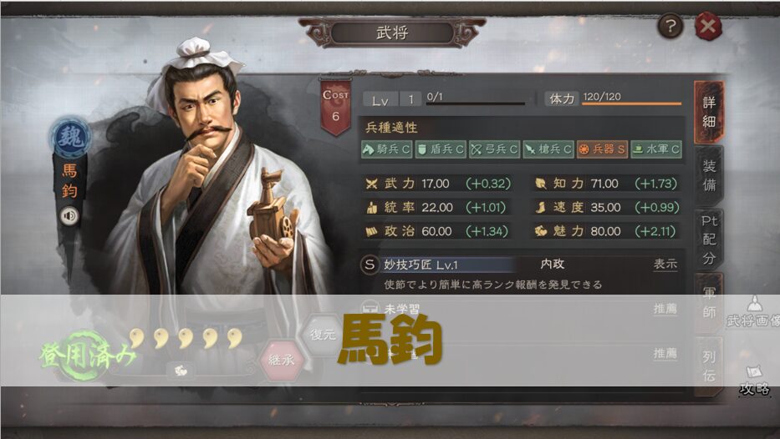Select the 弓兵 C troop aptitude icon
The height and width of the screenshot is (439, 780).
tap(494, 149)
